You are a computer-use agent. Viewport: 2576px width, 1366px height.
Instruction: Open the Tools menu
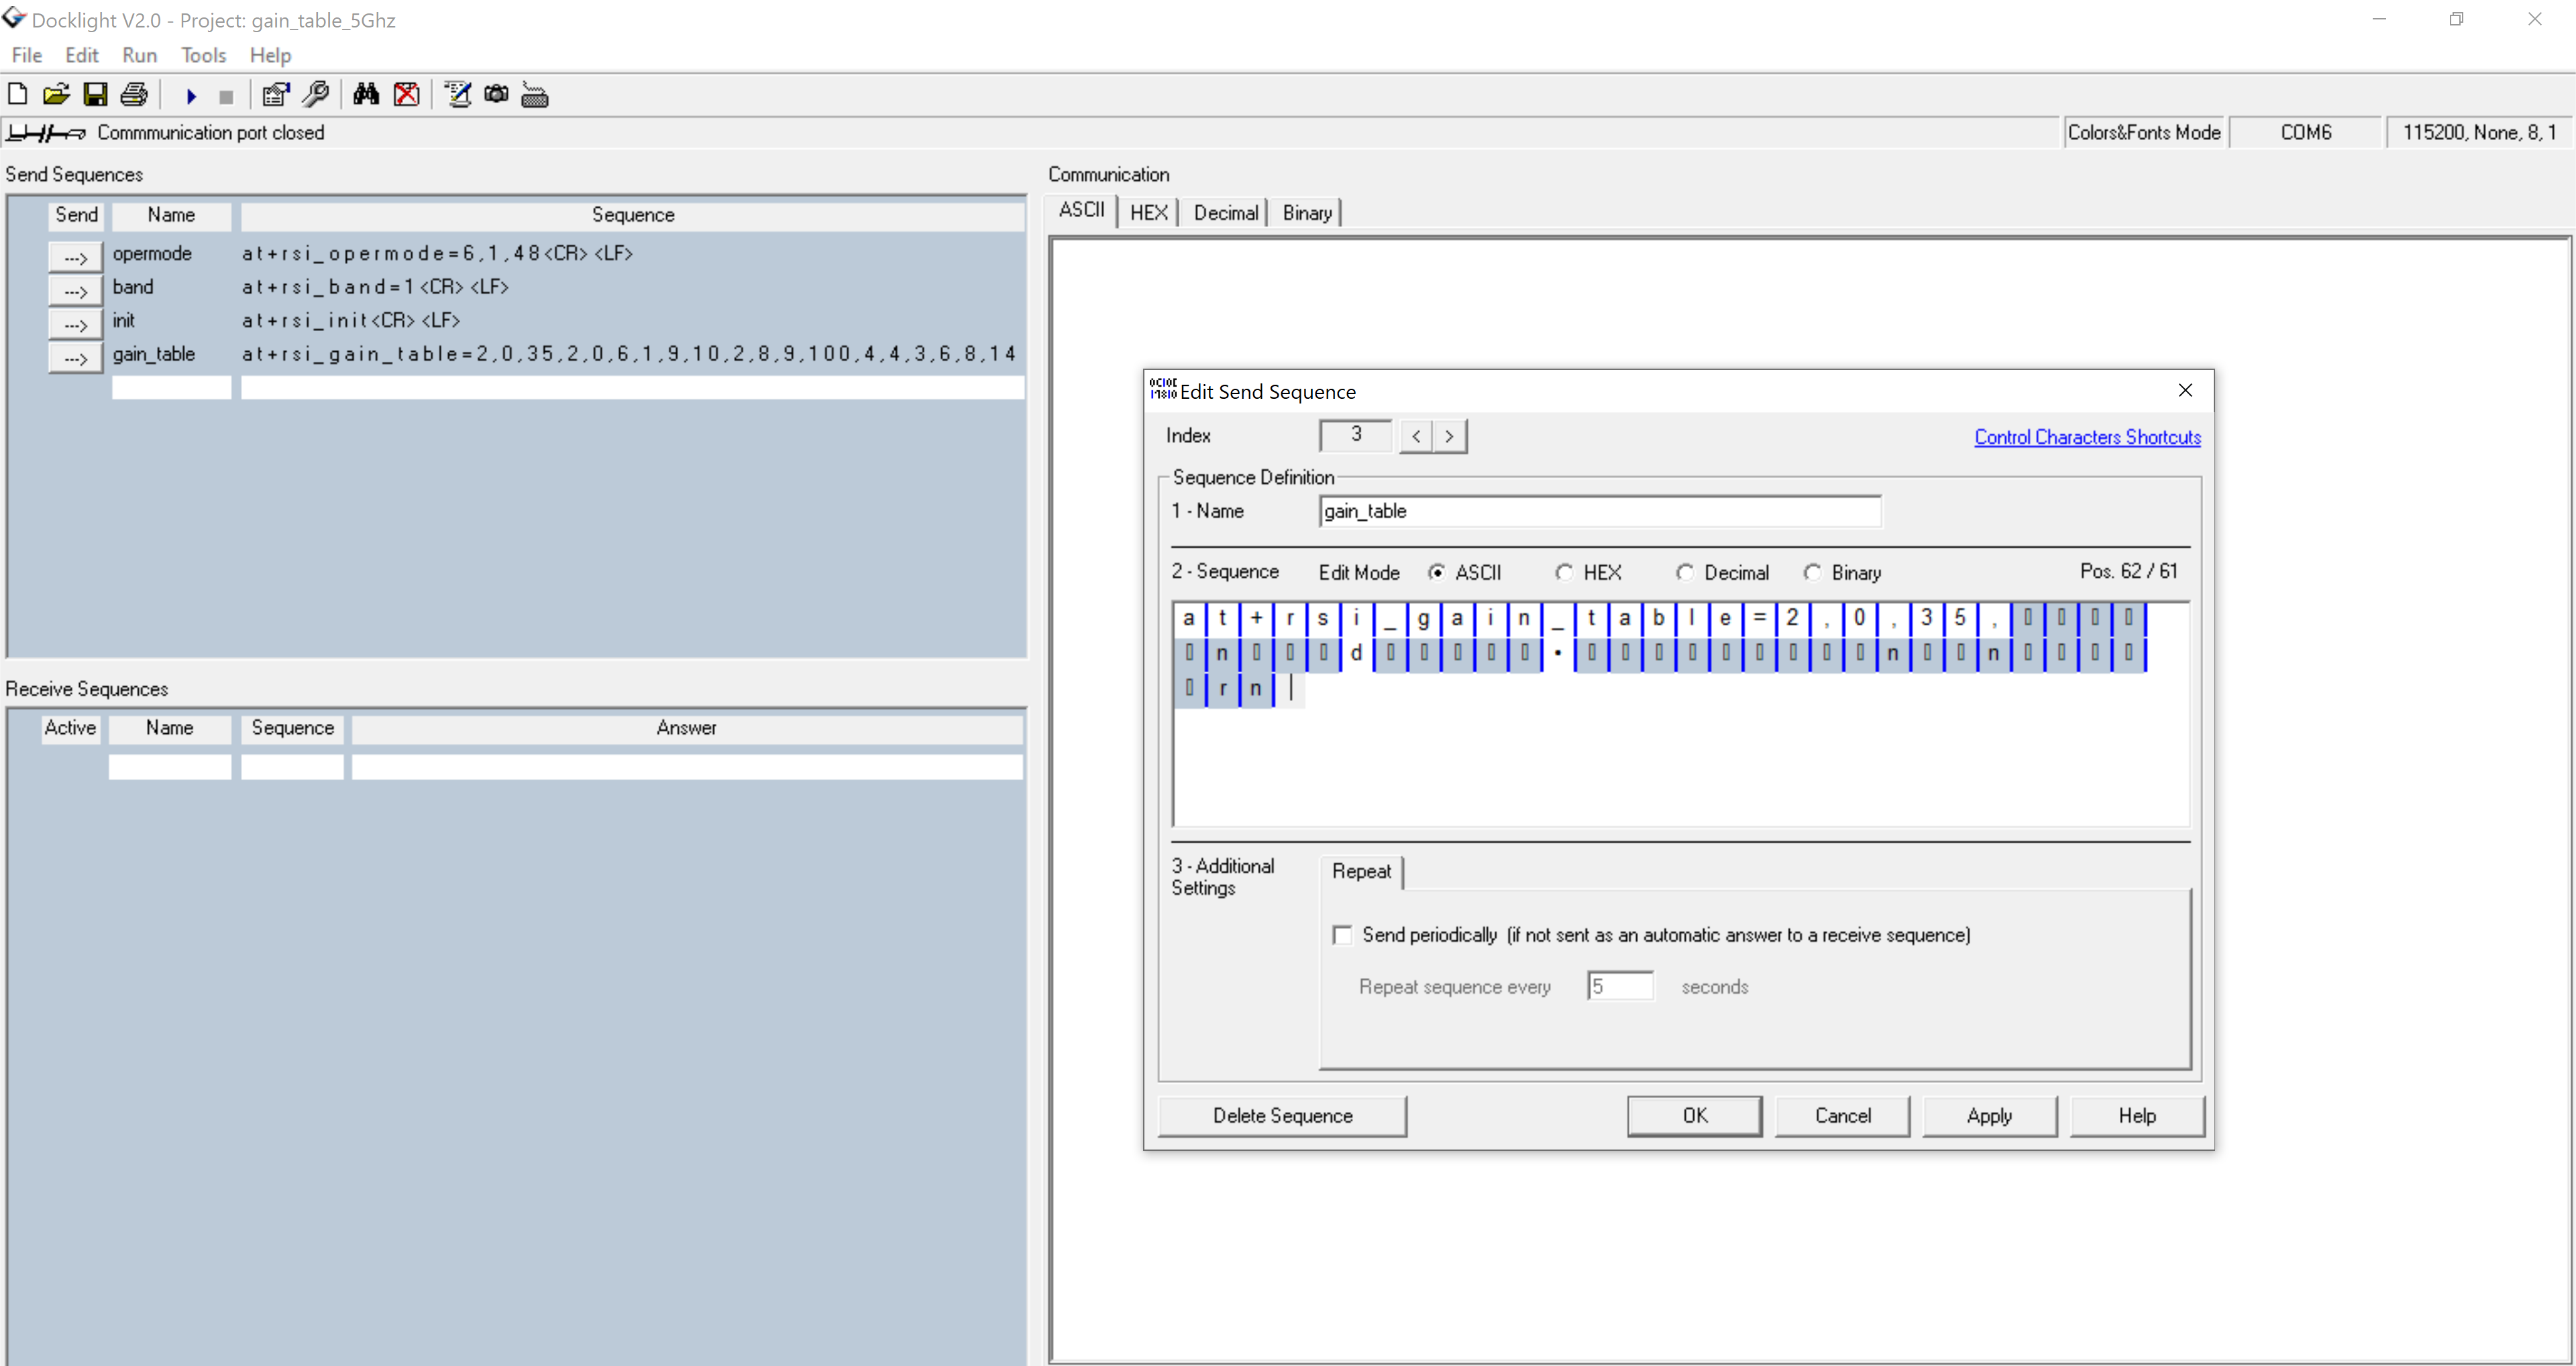click(203, 55)
